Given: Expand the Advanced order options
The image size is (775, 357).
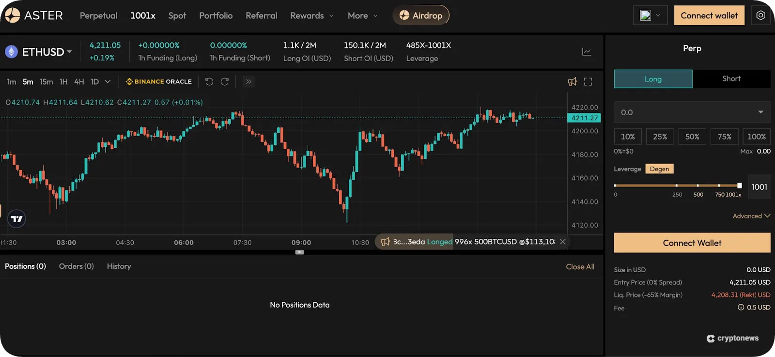Looking at the screenshot, I should coord(751,216).
